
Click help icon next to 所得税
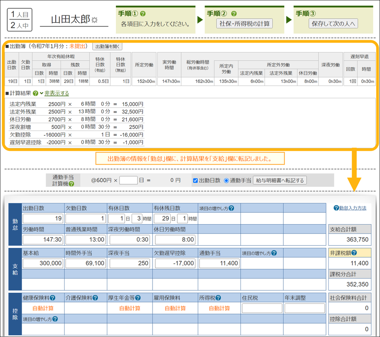click(218, 298)
